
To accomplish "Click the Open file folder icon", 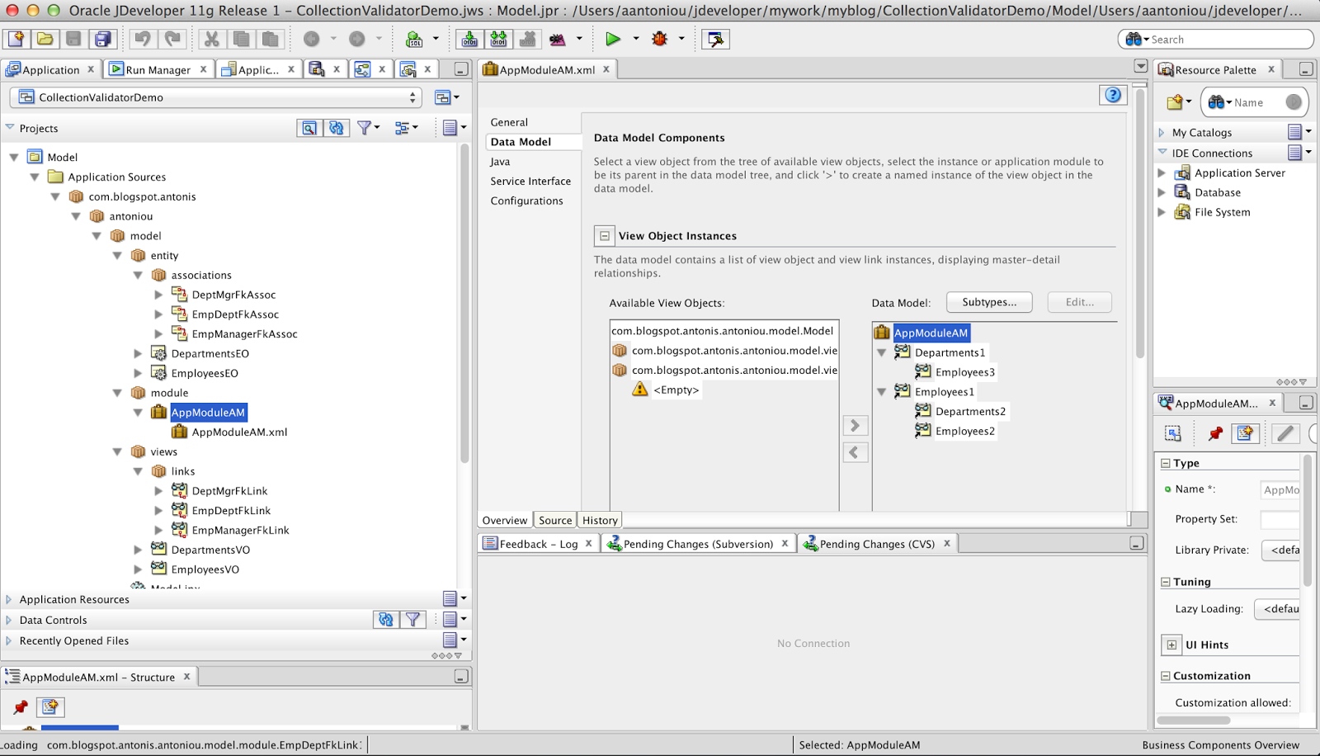I will click(x=45, y=39).
